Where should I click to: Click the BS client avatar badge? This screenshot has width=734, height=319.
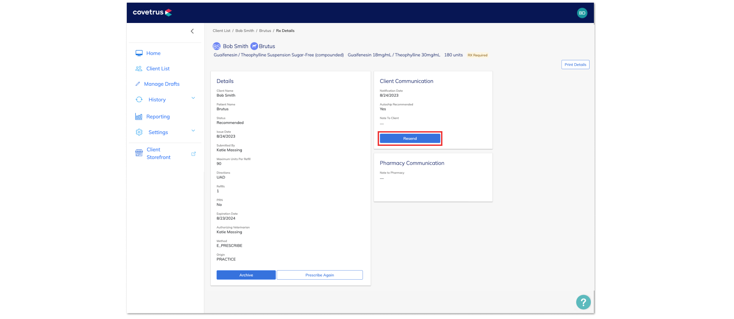coord(217,46)
